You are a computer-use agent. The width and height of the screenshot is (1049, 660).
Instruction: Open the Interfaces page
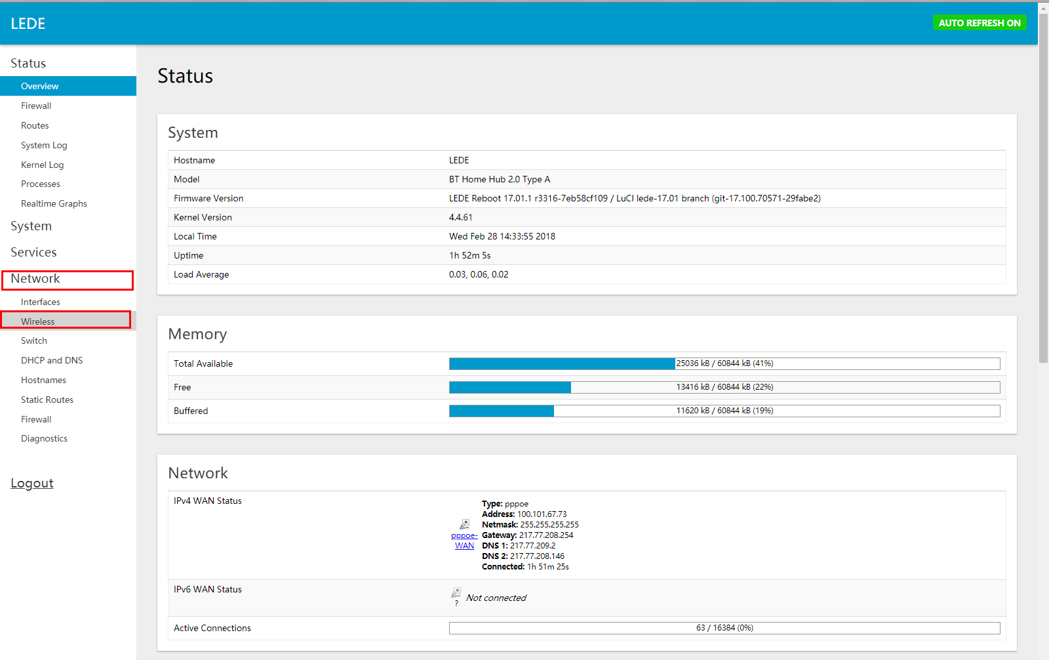(41, 302)
